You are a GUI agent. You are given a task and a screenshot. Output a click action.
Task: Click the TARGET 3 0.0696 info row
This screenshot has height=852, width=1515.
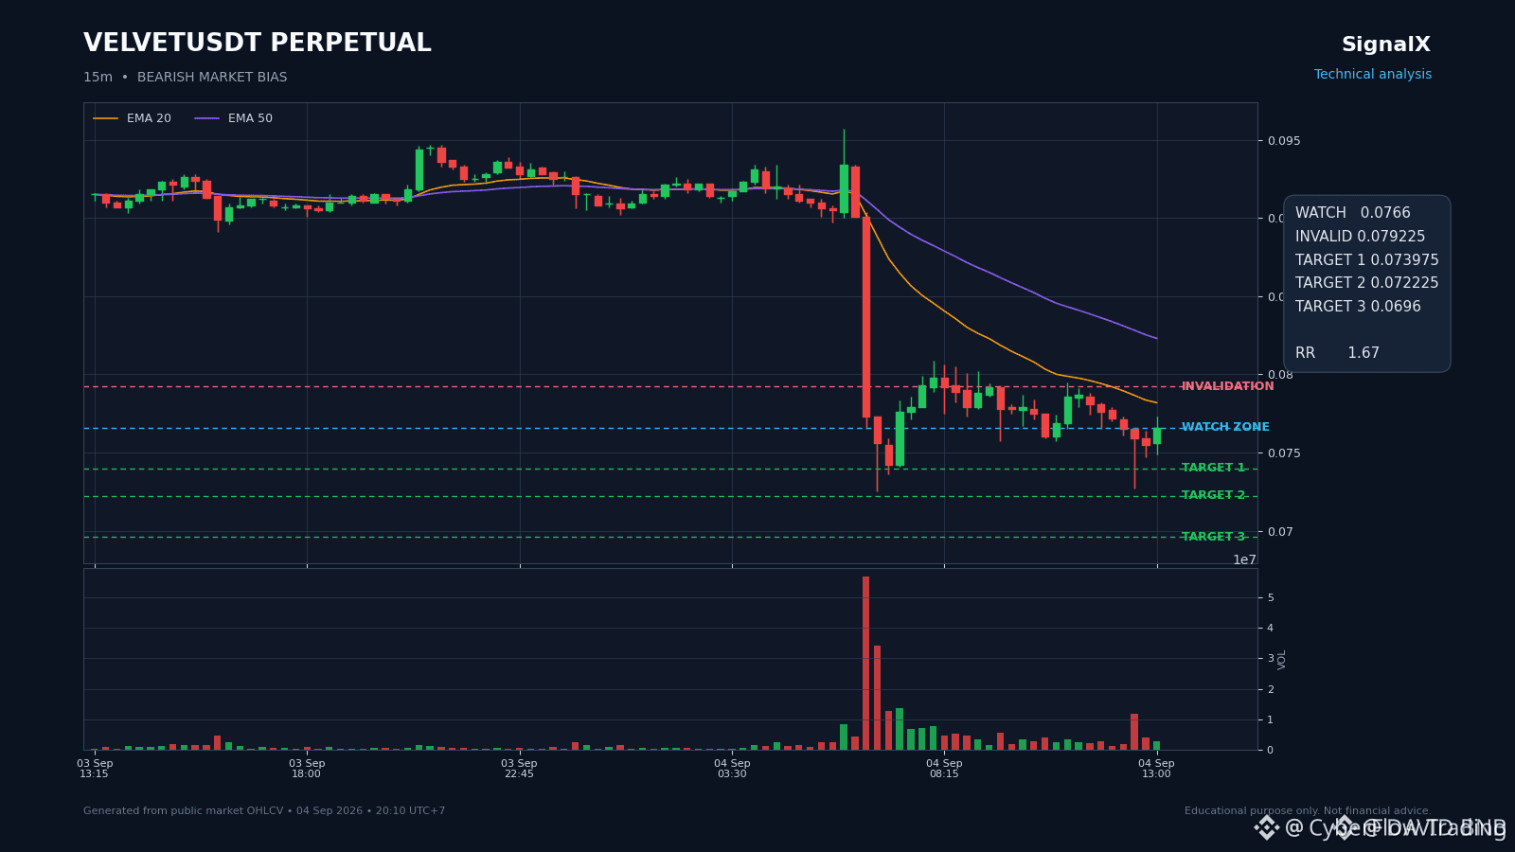point(1358,307)
